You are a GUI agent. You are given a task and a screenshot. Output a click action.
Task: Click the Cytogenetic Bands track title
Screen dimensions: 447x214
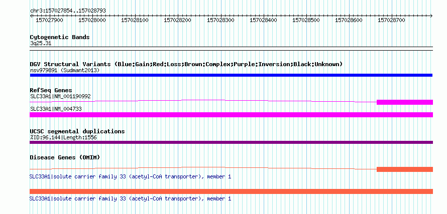(x=60, y=37)
